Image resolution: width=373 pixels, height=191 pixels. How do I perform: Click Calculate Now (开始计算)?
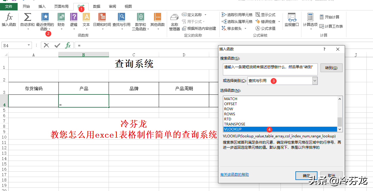coord(329,17)
